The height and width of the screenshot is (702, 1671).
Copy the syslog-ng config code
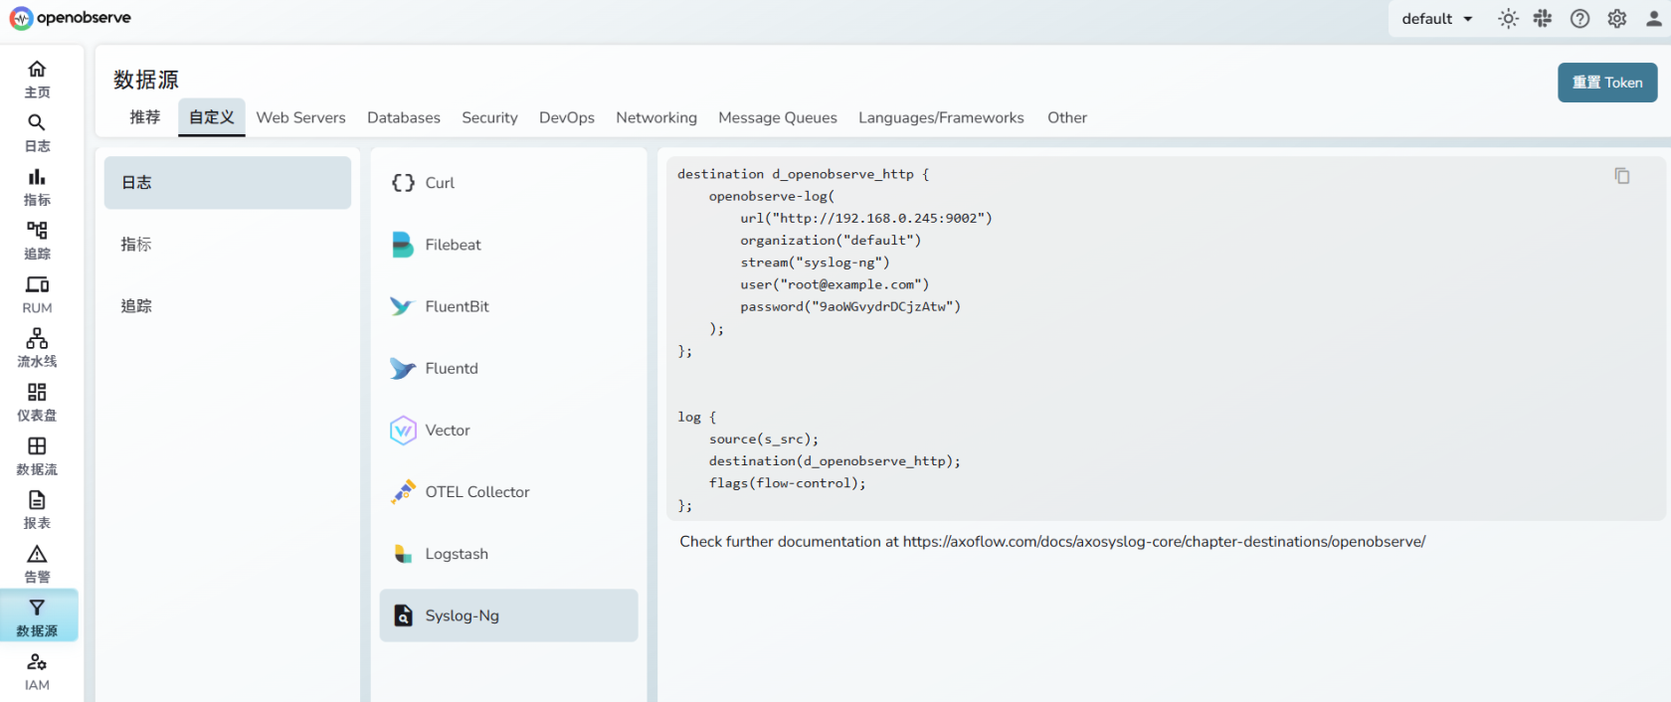pyautogui.click(x=1621, y=176)
